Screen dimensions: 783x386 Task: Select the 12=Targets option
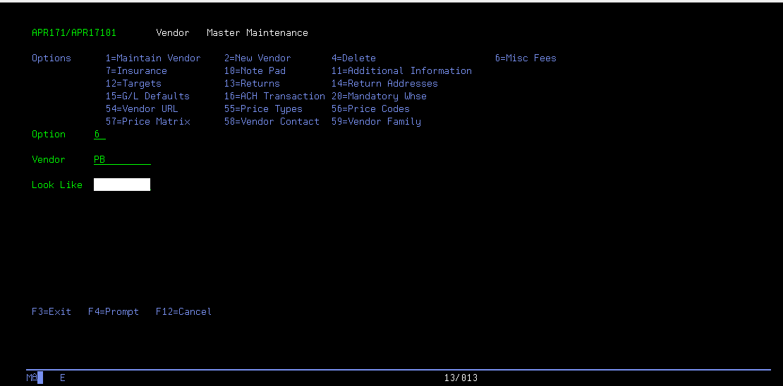(133, 84)
